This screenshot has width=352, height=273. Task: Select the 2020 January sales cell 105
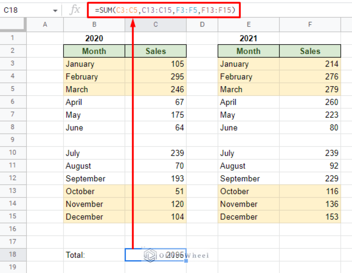click(x=156, y=64)
